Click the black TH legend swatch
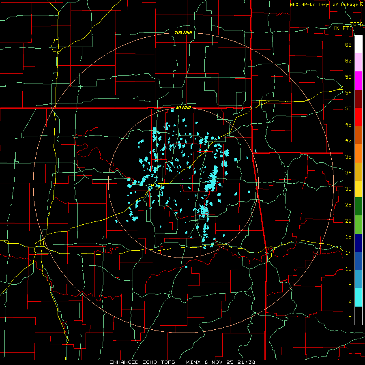The image size is (365, 365). [358, 316]
